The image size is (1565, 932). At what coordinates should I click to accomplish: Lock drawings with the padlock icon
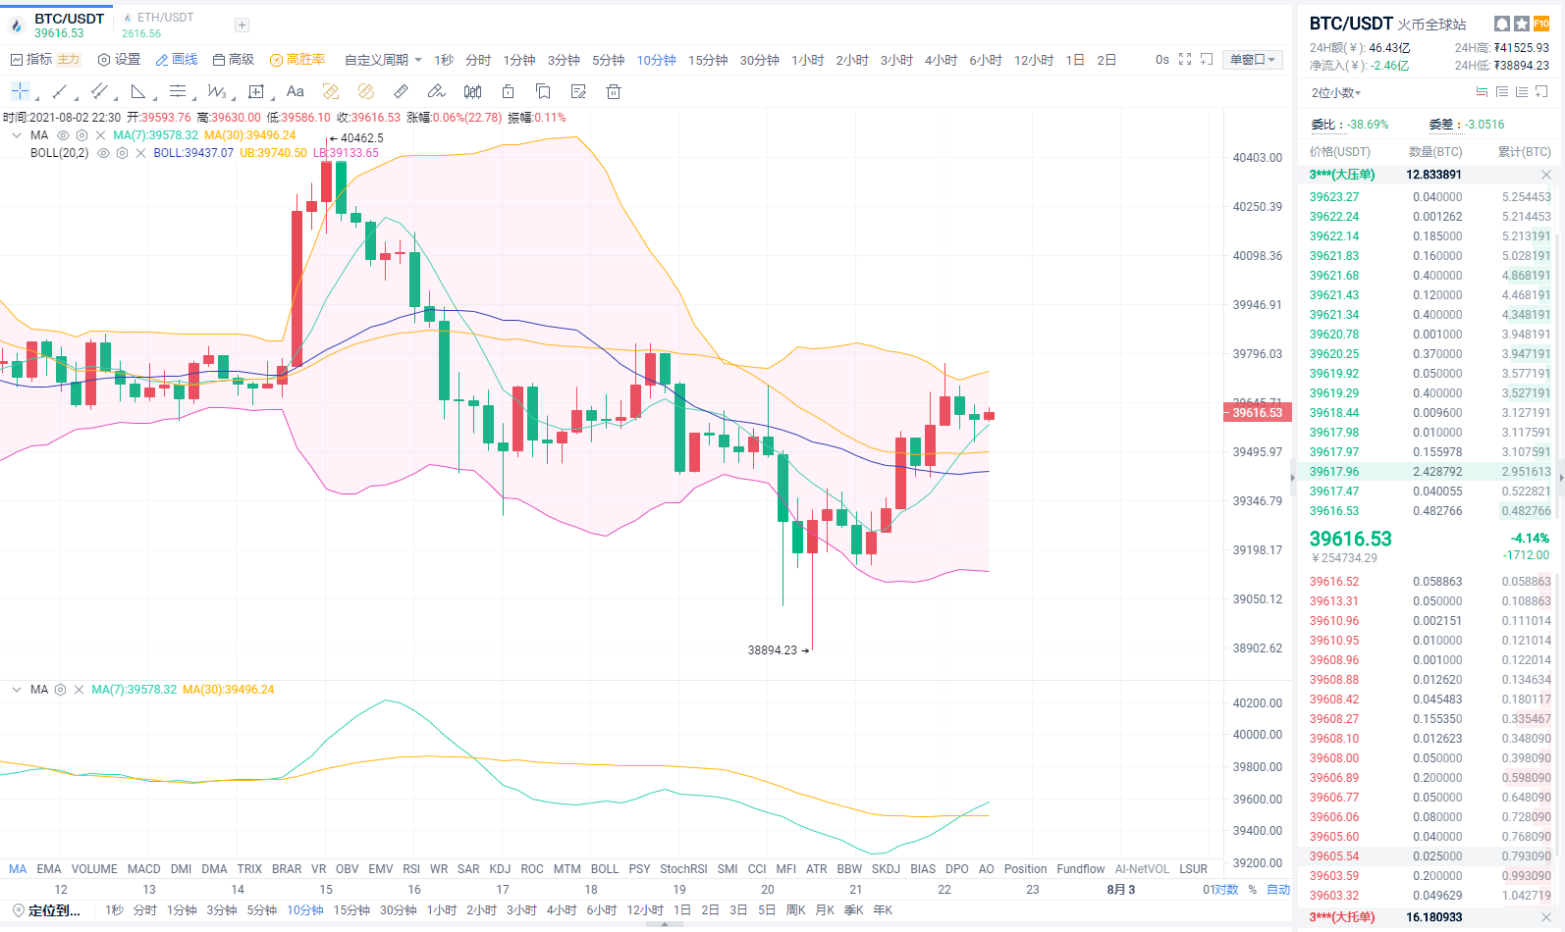[508, 91]
